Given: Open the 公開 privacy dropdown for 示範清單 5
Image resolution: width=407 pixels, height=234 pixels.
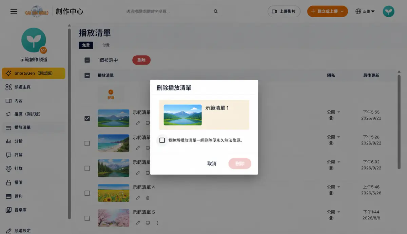Looking at the screenshot, I should 333,212.
